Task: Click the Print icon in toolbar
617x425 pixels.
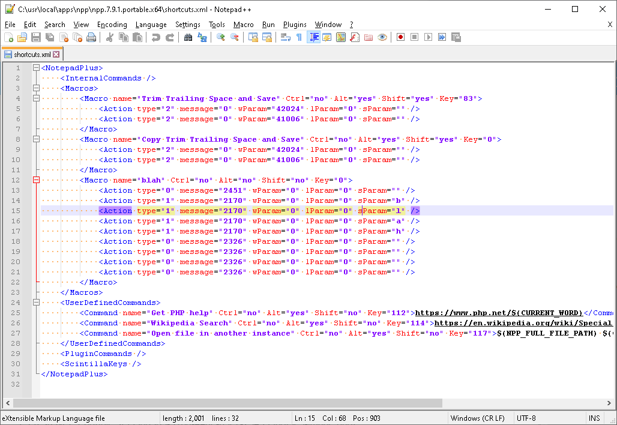Action: 91,37
